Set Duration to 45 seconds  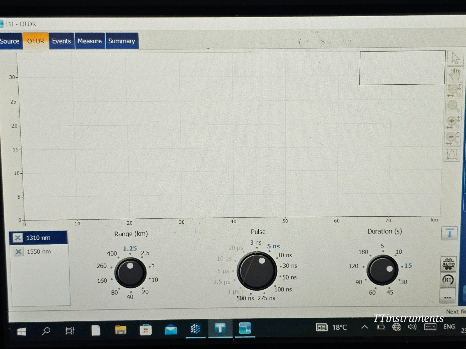click(390, 292)
